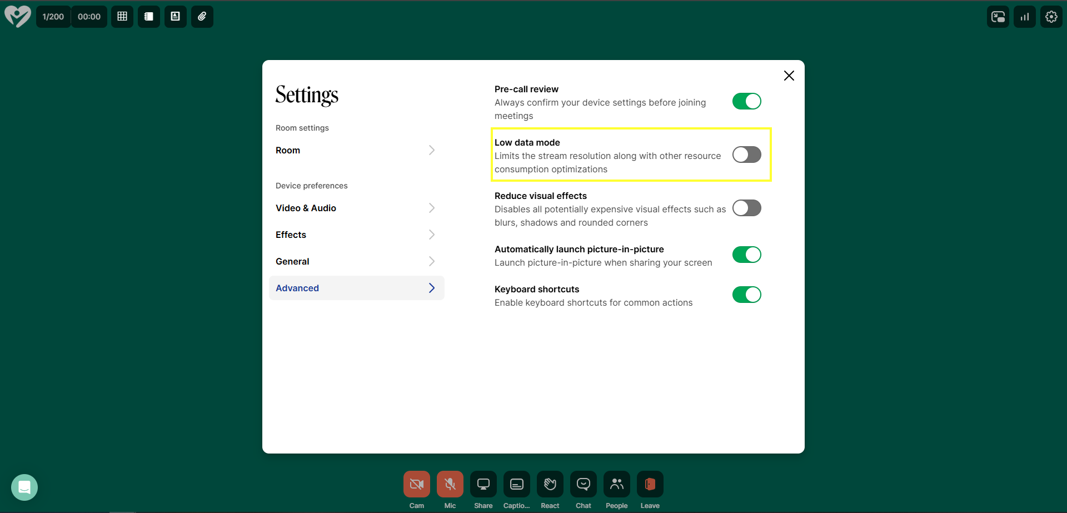Toggle picture-in-picture icon in top bar

tap(998, 17)
